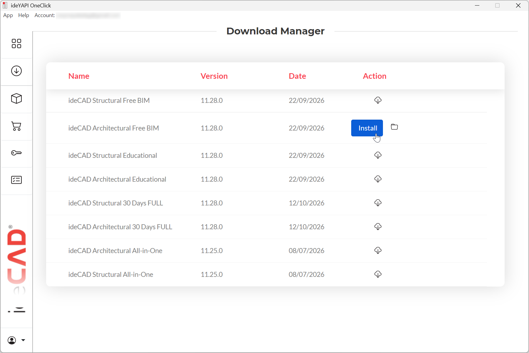
Task: Click version 11.25.0 of Structural All-in-One
Action: pyautogui.click(x=212, y=275)
